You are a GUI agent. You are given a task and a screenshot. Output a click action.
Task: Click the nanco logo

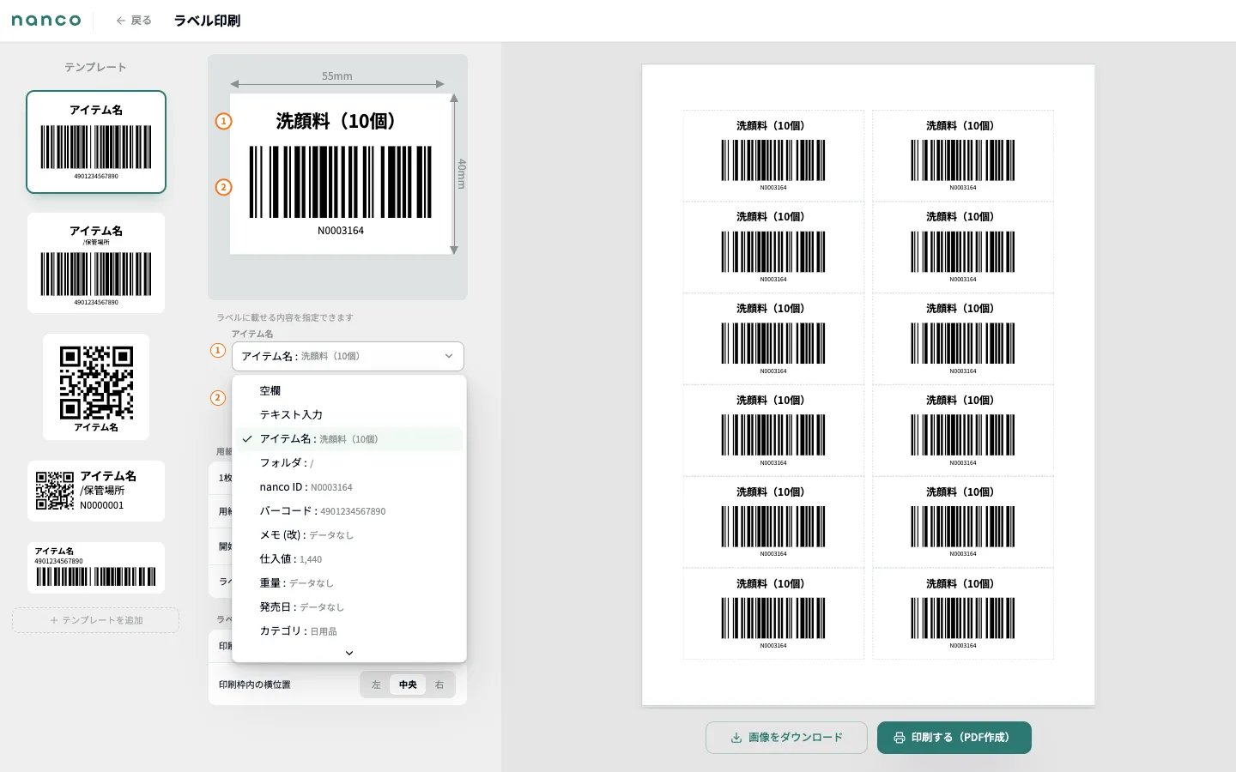coord(46,21)
